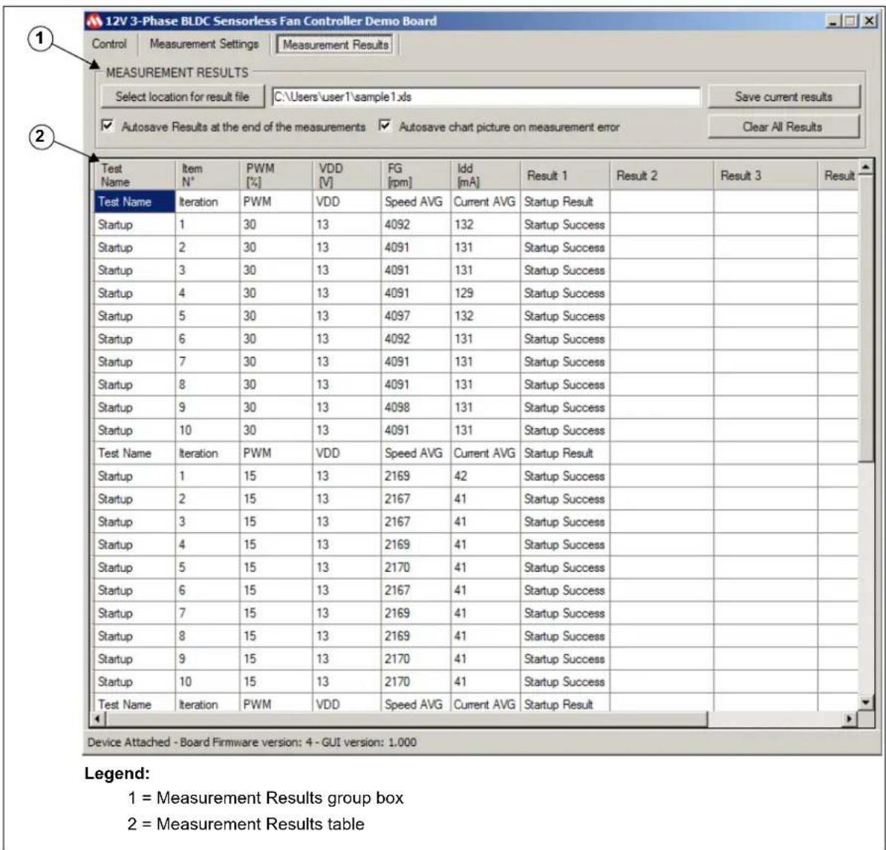Image resolution: width=886 pixels, height=850 pixels.
Task: Click Startup Success in PWM 30 iteration 1 row
Action: (x=564, y=225)
